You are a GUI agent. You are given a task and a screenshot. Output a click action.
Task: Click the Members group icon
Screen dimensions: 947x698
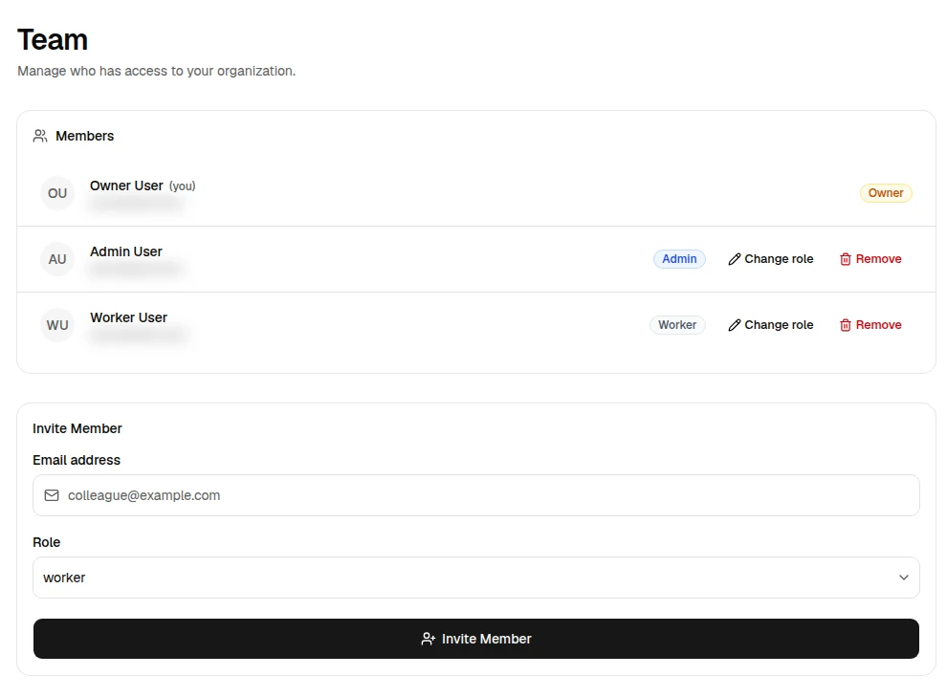pyautogui.click(x=40, y=136)
